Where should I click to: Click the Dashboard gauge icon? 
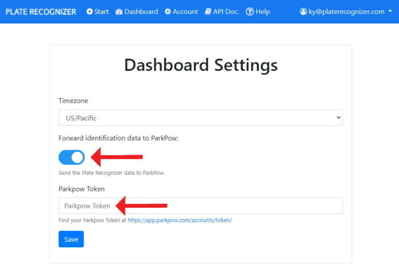(119, 12)
